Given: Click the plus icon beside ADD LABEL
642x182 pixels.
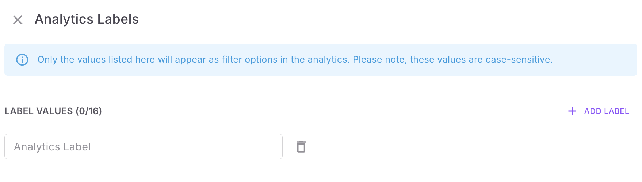Looking at the screenshot, I should [x=572, y=111].
